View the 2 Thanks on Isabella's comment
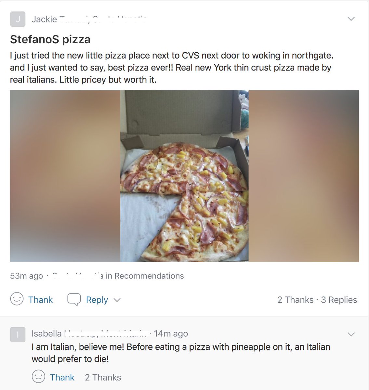Image resolution: width=369 pixels, height=390 pixels. [103, 377]
